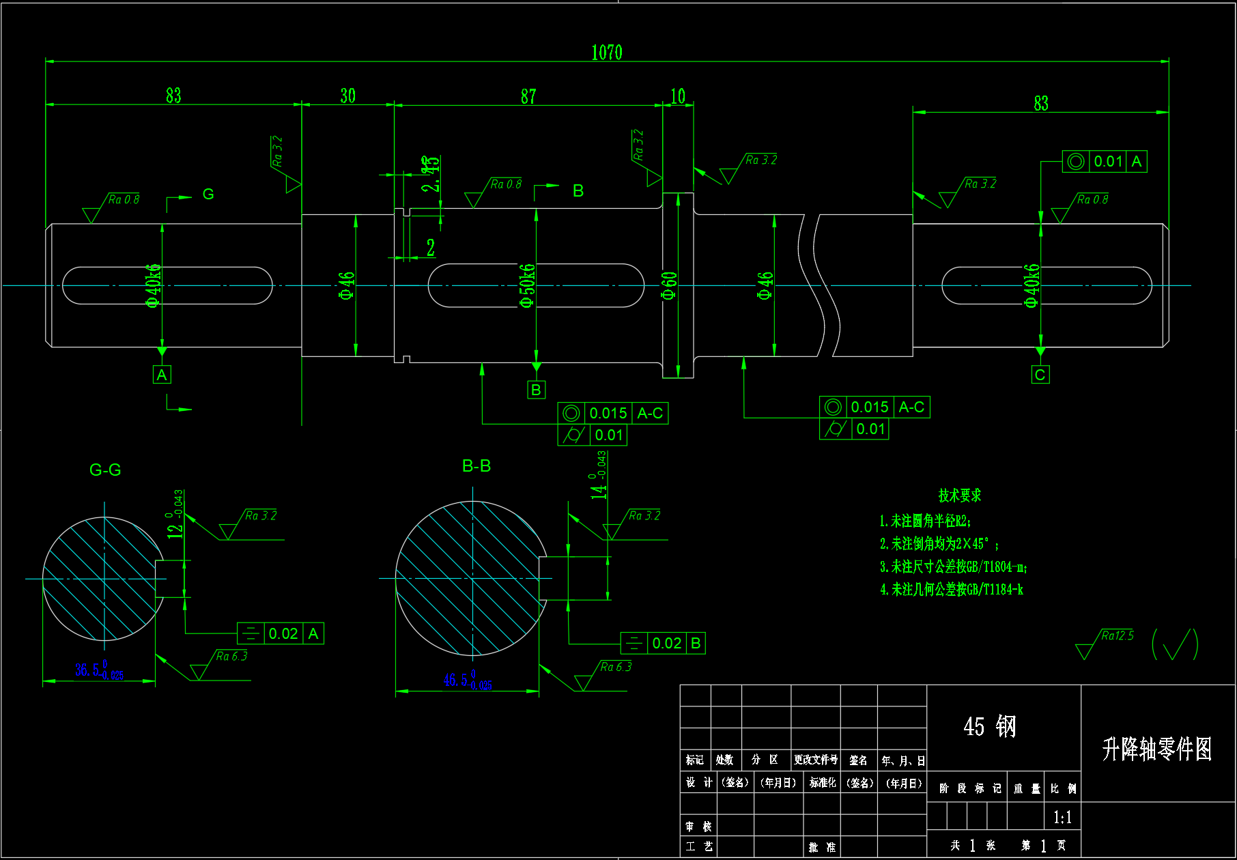Select the B-B section view title
Screen dimensions: 1237x860
pos(476,466)
